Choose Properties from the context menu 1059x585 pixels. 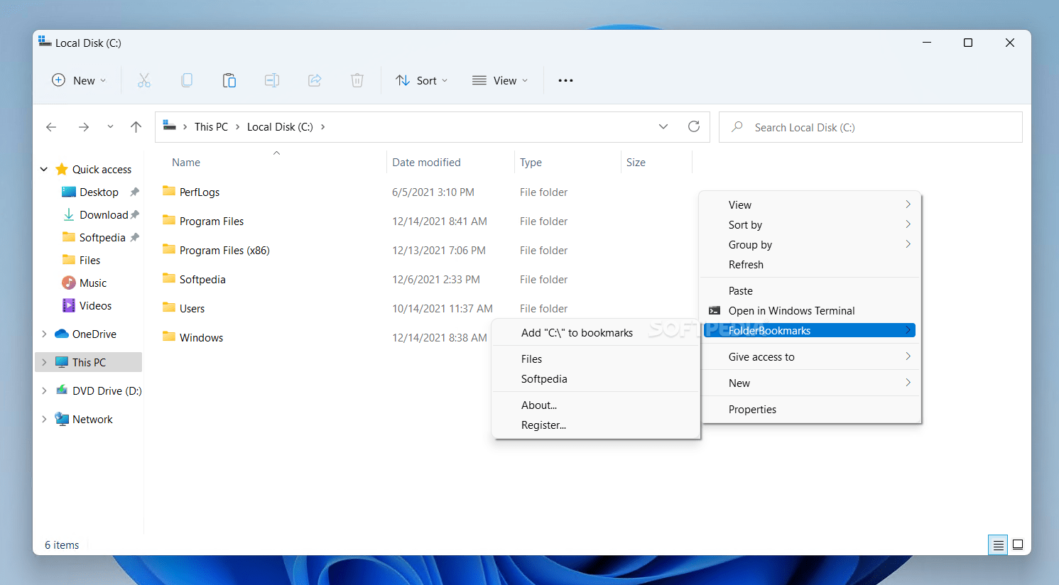(752, 410)
